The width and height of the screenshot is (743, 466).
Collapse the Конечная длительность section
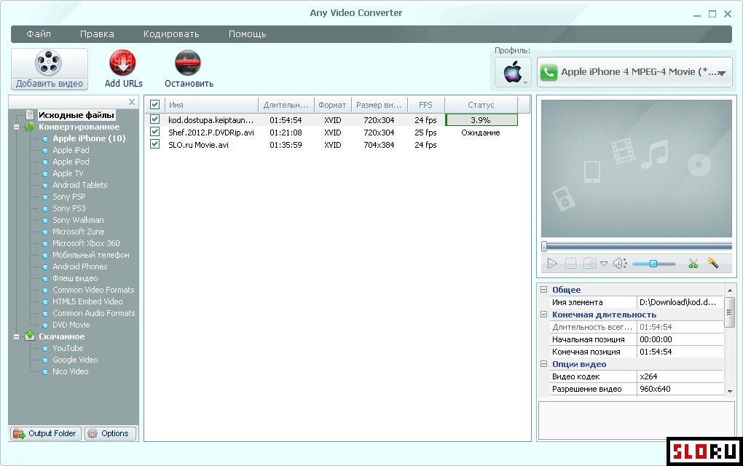tap(543, 314)
